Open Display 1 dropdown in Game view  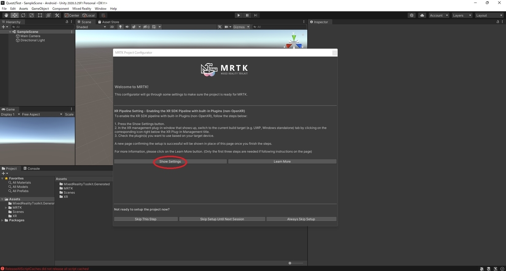pyautogui.click(x=10, y=114)
